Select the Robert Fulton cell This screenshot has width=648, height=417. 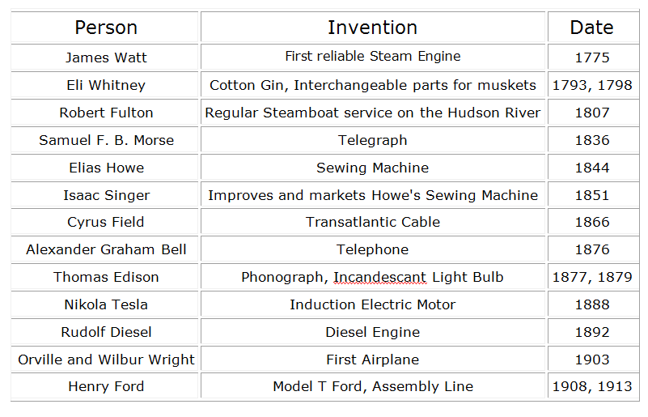pyautogui.click(x=106, y=113)
